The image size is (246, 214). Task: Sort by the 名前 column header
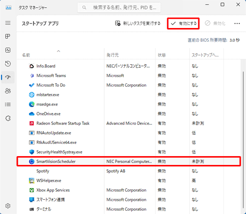[26, 55]
